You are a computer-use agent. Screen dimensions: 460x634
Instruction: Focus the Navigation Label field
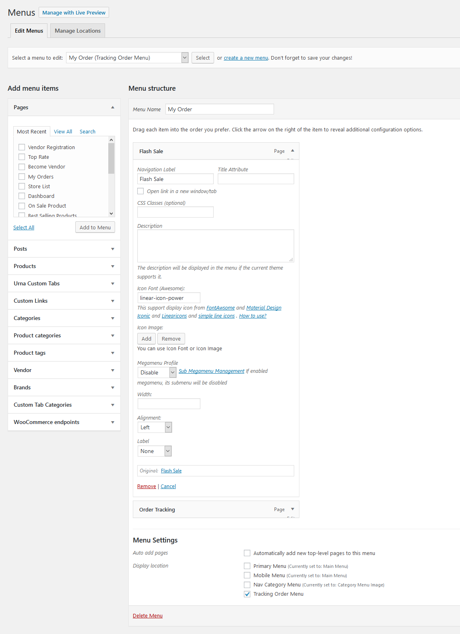click(175, 179)
